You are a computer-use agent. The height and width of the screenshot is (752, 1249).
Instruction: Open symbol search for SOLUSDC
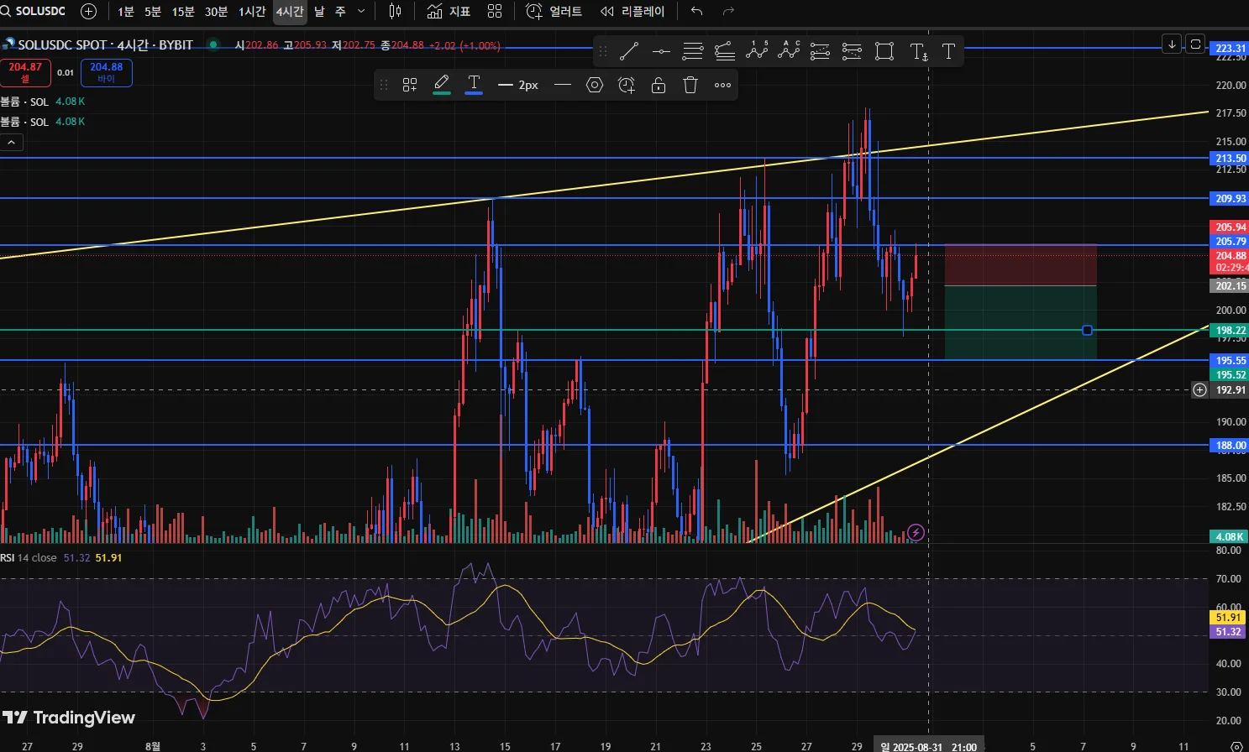coord(34,11)
